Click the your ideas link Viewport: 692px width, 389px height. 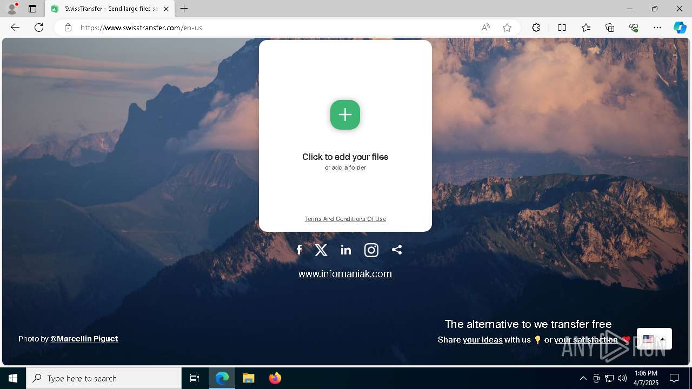coord(483,340)
